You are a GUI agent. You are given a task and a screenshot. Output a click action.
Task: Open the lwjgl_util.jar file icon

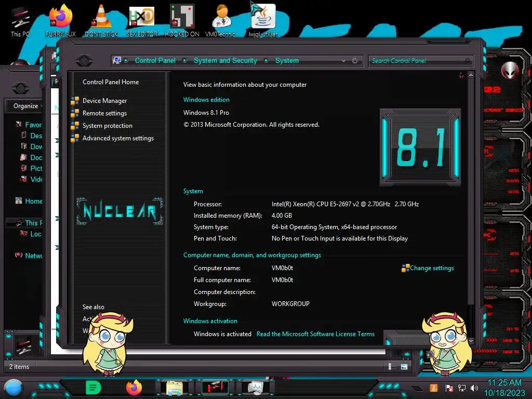pyautogui.click(x=263, y=20)
